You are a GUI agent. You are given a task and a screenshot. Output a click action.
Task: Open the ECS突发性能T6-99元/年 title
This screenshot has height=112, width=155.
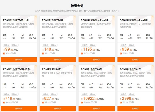(x=16, y=20)
